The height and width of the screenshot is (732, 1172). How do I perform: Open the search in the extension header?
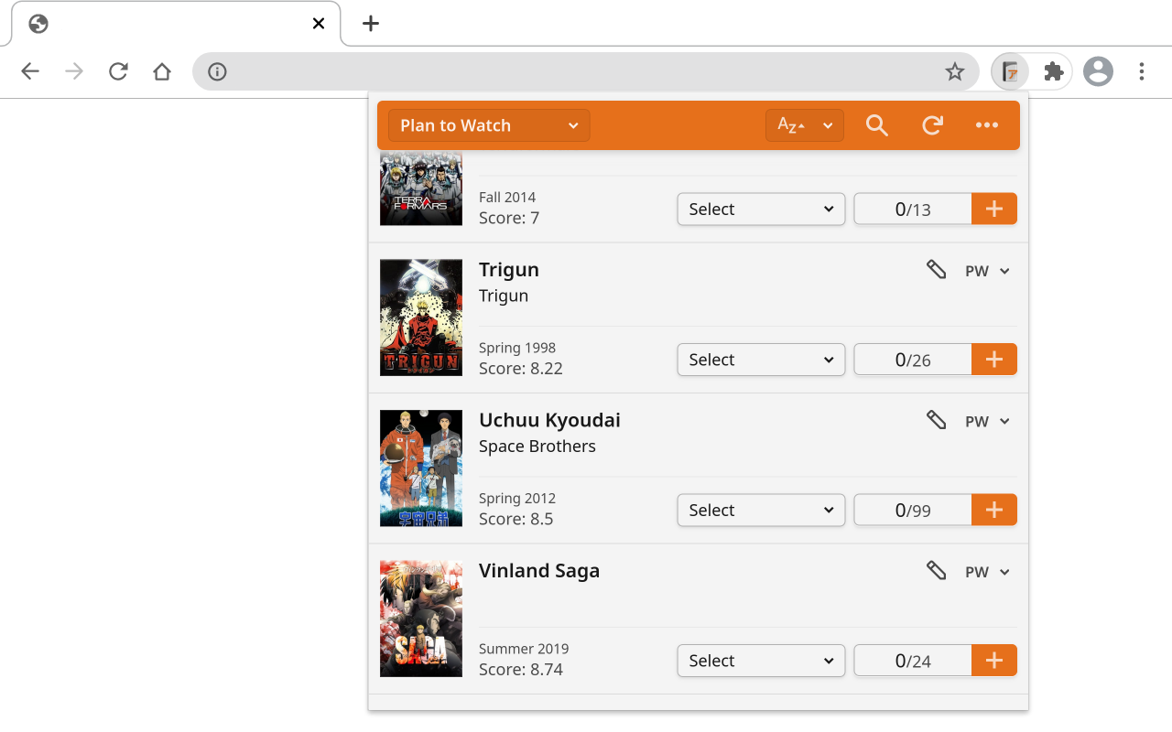pos(876,125)
